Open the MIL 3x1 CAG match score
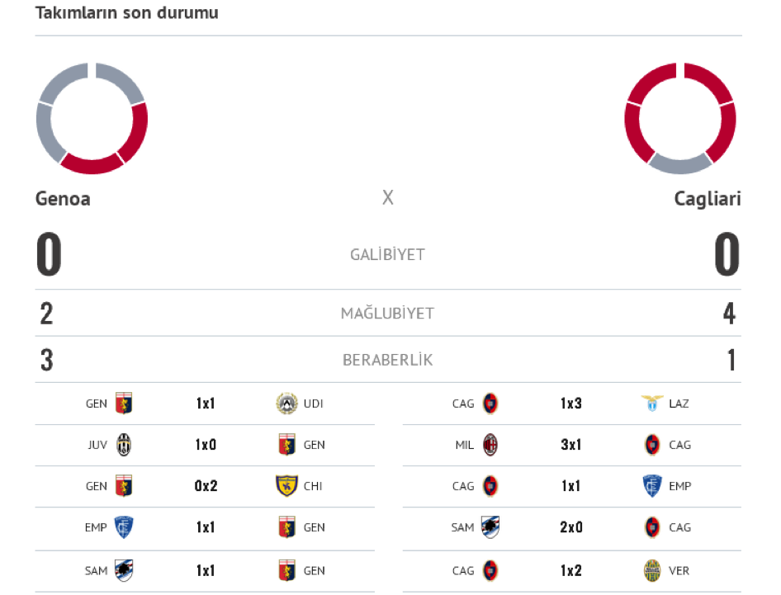The width and height of the screenshot is (781, 595). tap(571, 445)
